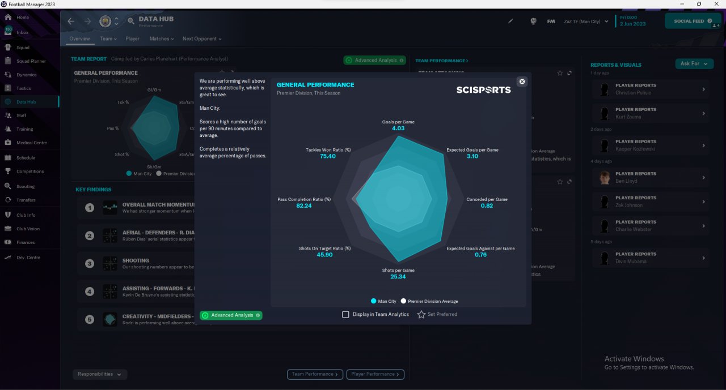Open Data Hub in the sidebar
The image size is (726, 390).
[x=26, y=102]
